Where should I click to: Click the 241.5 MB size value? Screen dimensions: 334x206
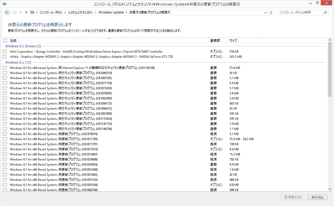click(x=236, y=56)
